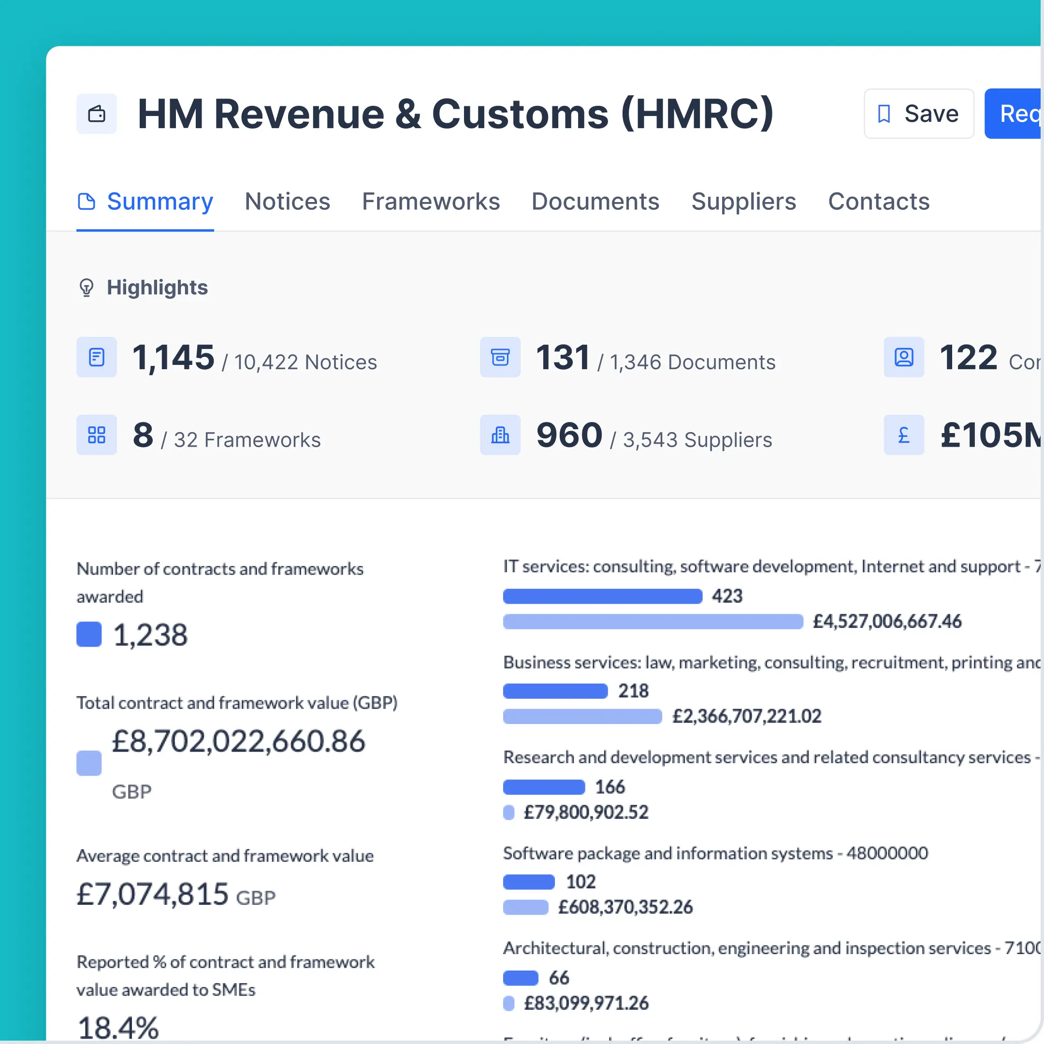Click the IT services 423 count bar

click(603, 596)
